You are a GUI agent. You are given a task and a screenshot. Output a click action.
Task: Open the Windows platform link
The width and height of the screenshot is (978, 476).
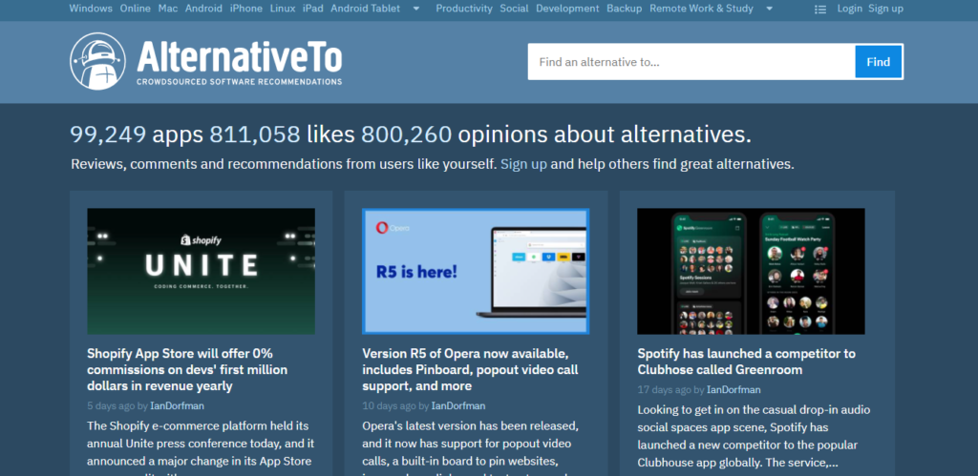(x=91, y=9)
